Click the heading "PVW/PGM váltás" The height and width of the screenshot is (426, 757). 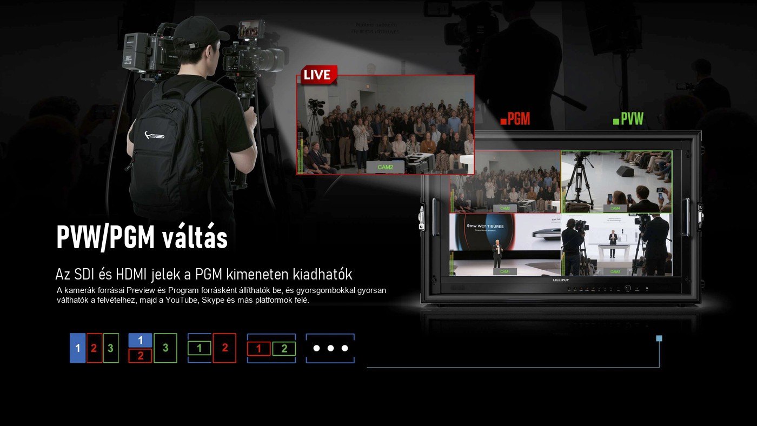(x=142, y=237)
